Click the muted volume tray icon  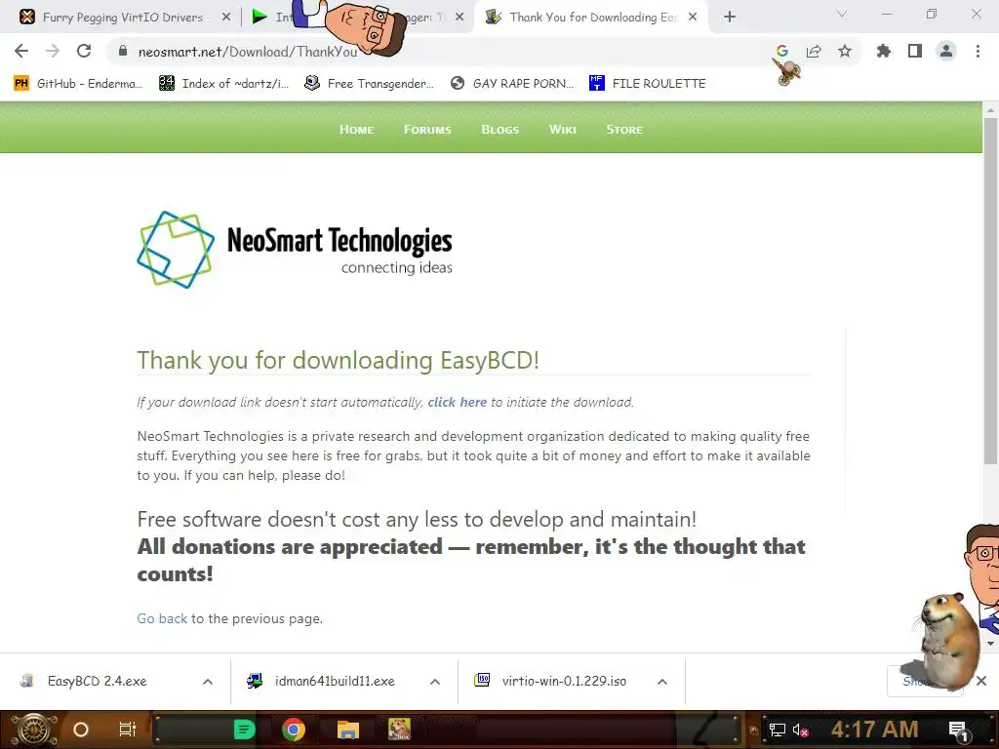[800, 729]
